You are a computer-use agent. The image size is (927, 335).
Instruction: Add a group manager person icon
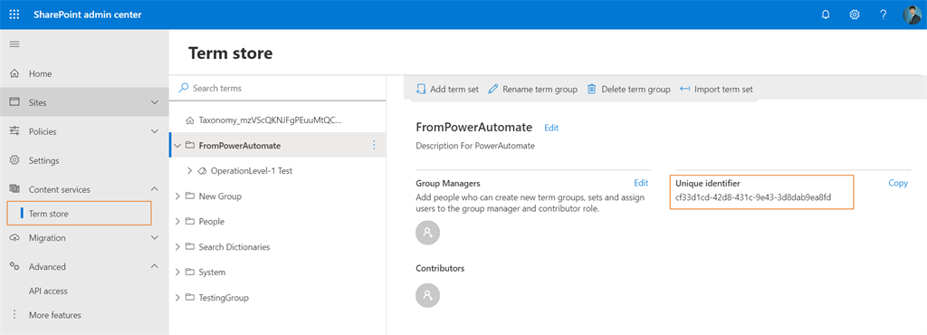click(x=428, y=232)
